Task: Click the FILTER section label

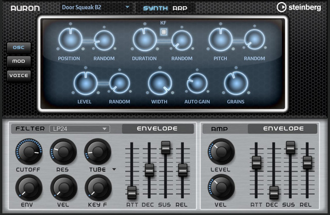Action: pos(30,129)
